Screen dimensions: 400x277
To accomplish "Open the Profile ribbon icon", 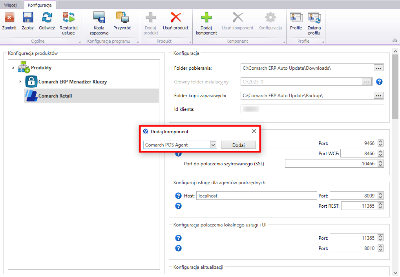I will point(296,18).
